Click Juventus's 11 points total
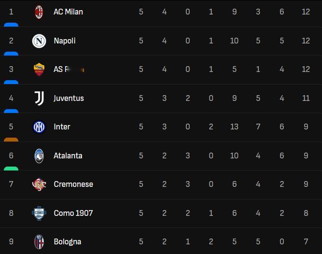This screenshot has height=254, width=322. point(306,98)
